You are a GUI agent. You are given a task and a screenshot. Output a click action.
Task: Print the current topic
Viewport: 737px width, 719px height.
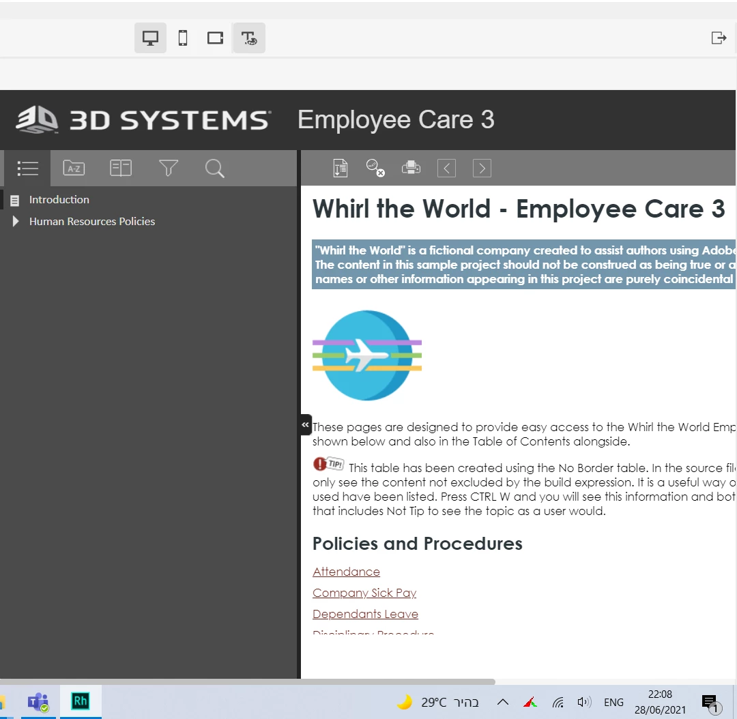tap(411, 168)
